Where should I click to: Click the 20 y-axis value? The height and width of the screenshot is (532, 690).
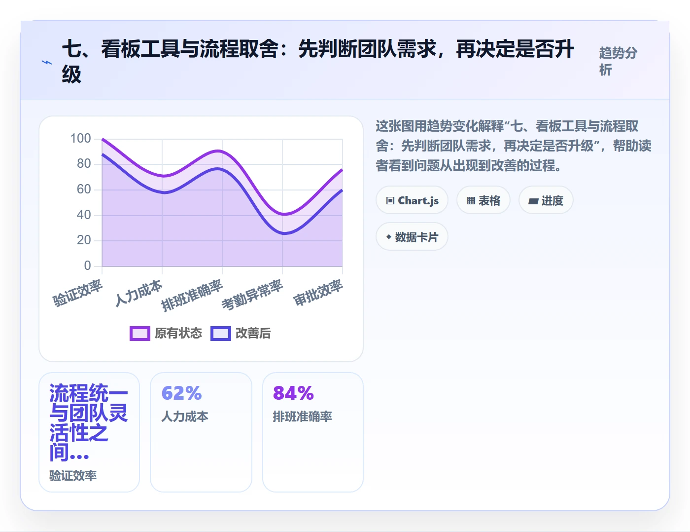tap(84, 240)
